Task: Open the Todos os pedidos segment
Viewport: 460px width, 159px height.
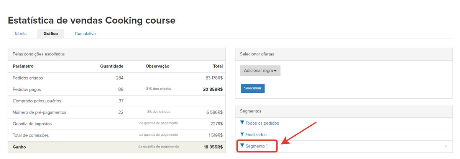Action: tap(262, 123)
